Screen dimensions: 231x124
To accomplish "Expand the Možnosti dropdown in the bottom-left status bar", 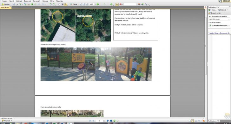I will (x=7, y=121).
